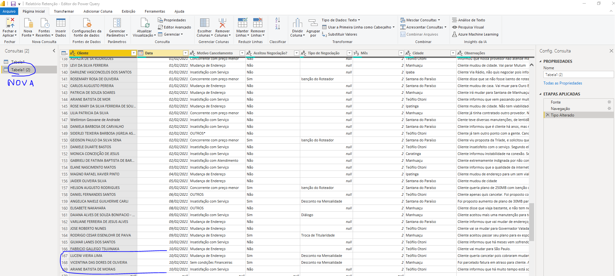Image resolution: width=615 pixels, height=276 pixels.
Task: Delete the Tipo Alterado step
Action: tap(548, 115)
